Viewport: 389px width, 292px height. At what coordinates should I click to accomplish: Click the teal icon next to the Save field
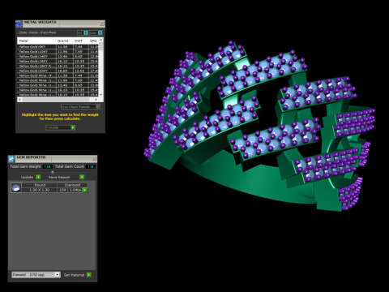(100, 32)
